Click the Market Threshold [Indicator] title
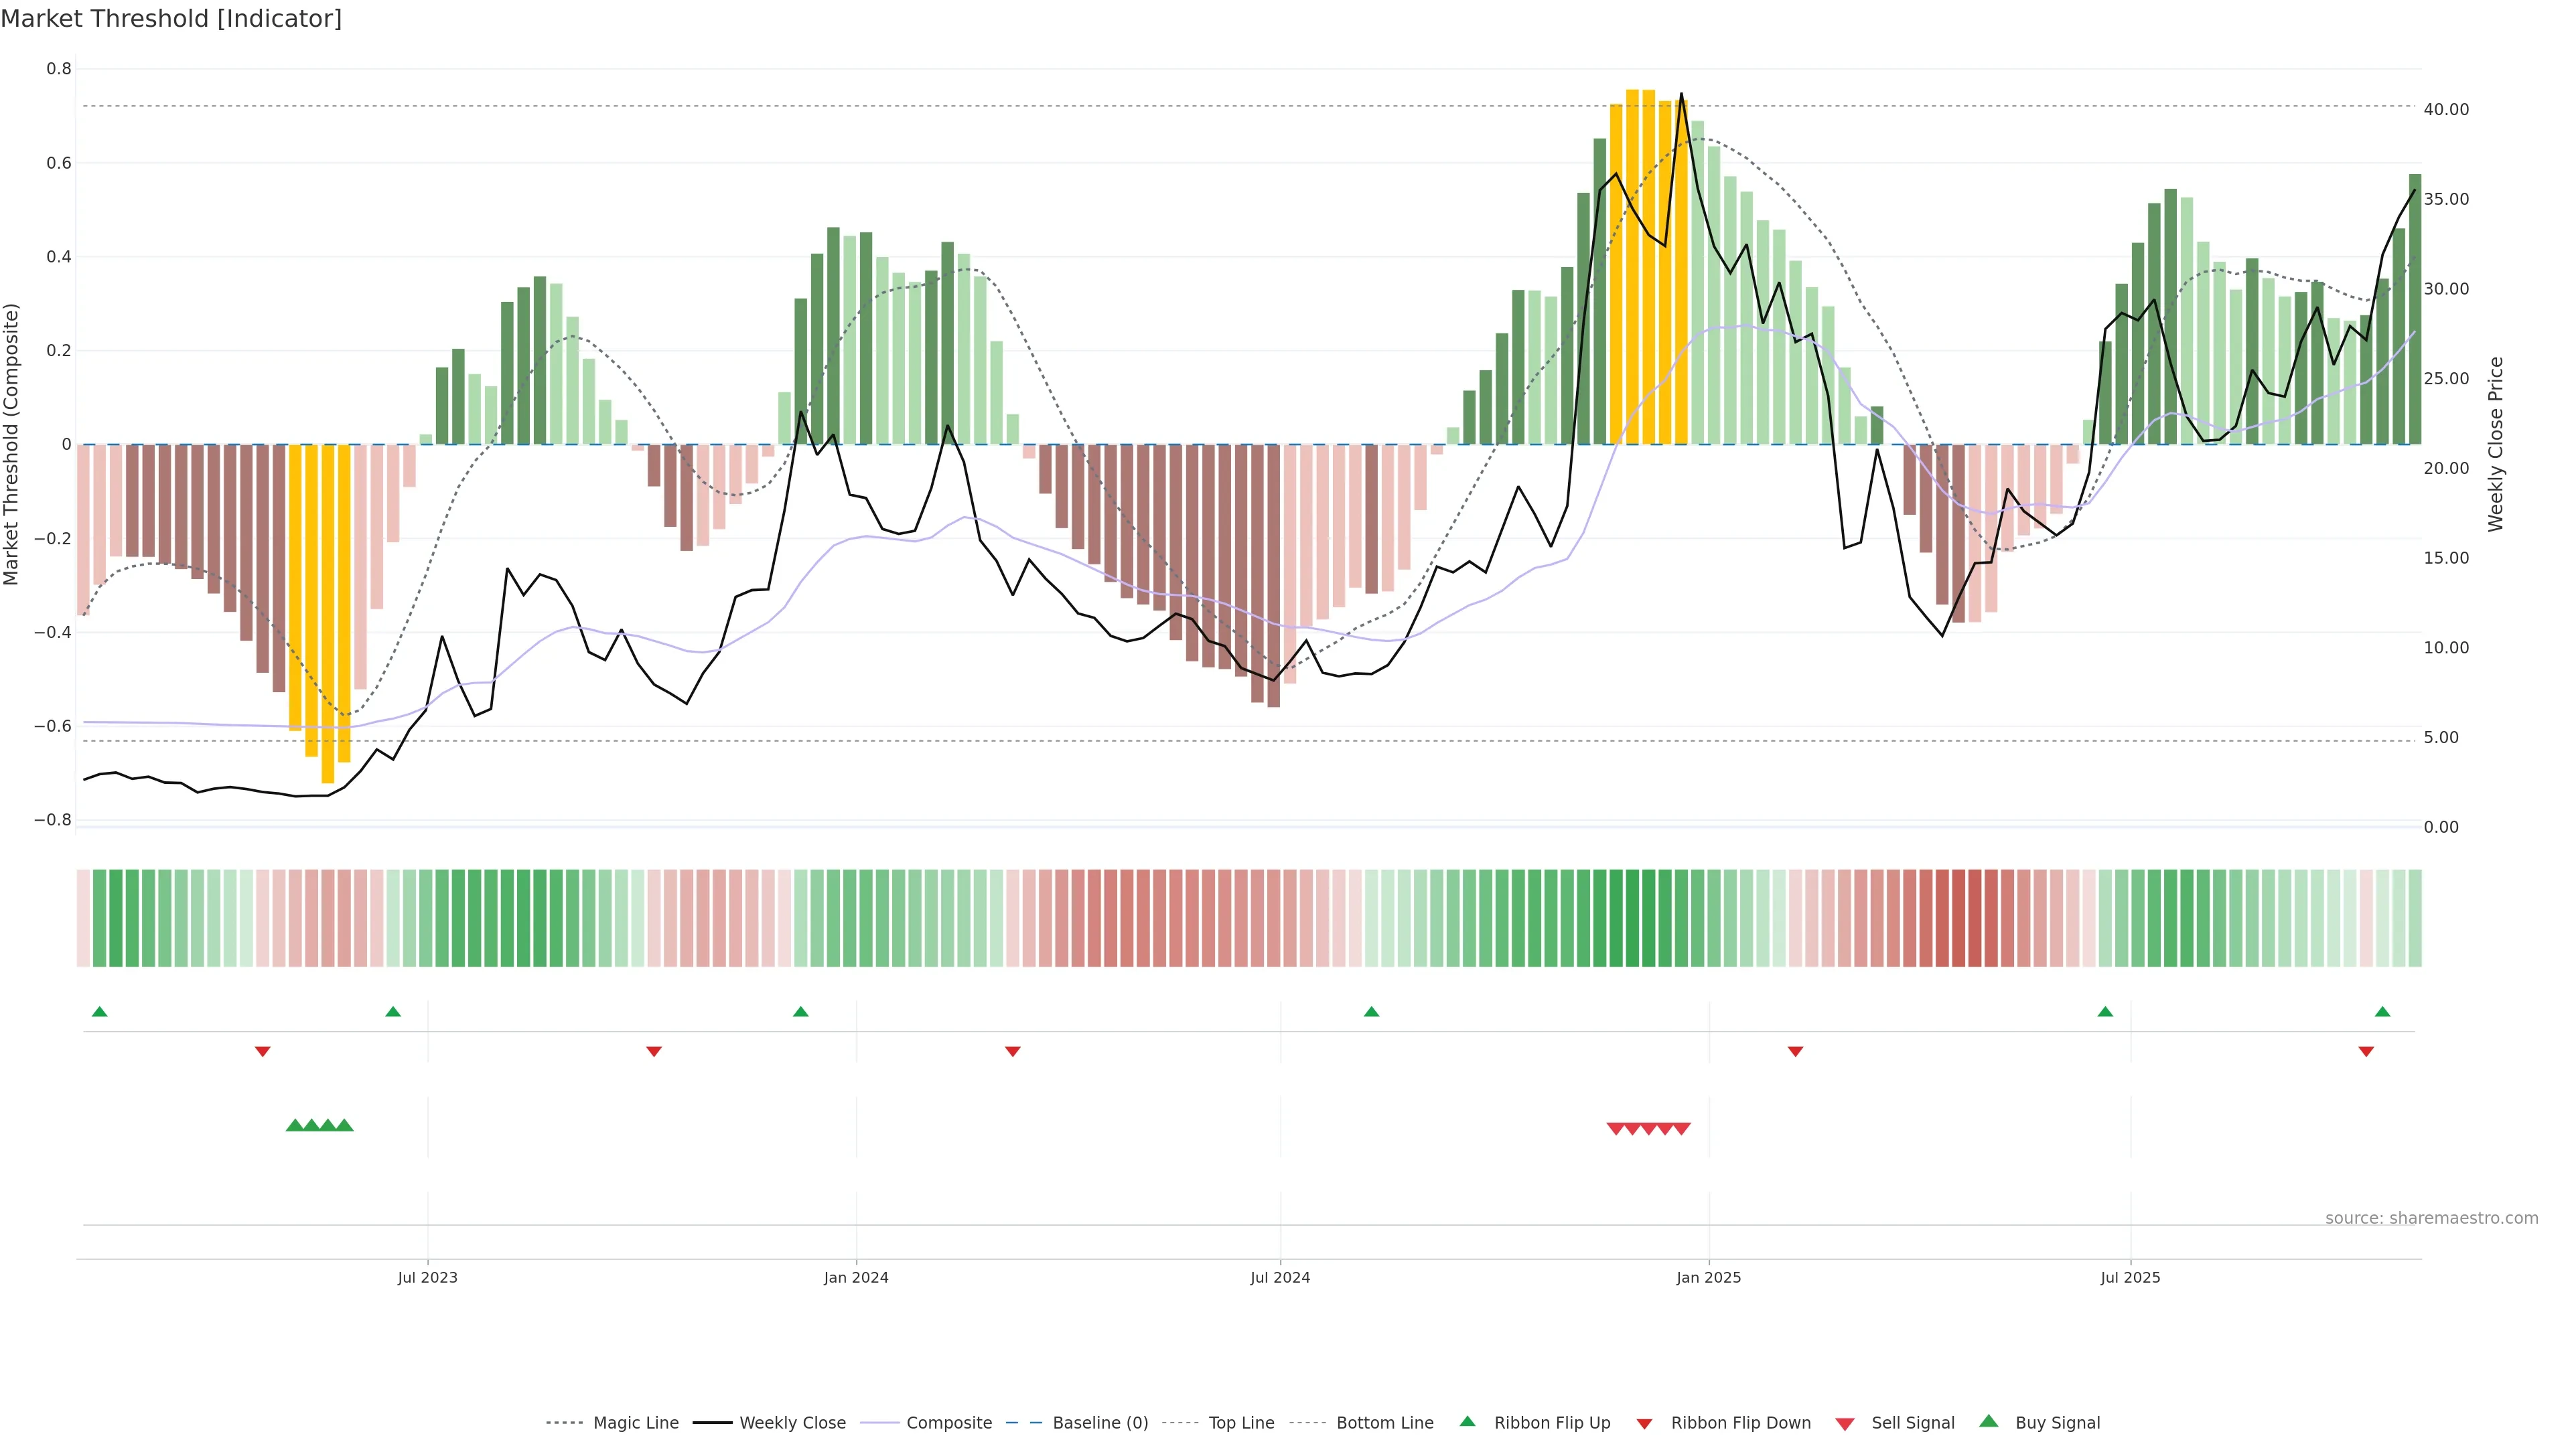2572x1446 pixels. (171, 19)
